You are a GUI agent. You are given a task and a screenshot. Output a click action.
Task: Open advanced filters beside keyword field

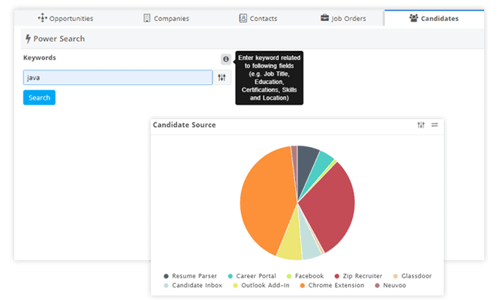(222, 77)
